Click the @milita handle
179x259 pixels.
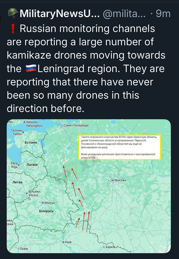124,14
